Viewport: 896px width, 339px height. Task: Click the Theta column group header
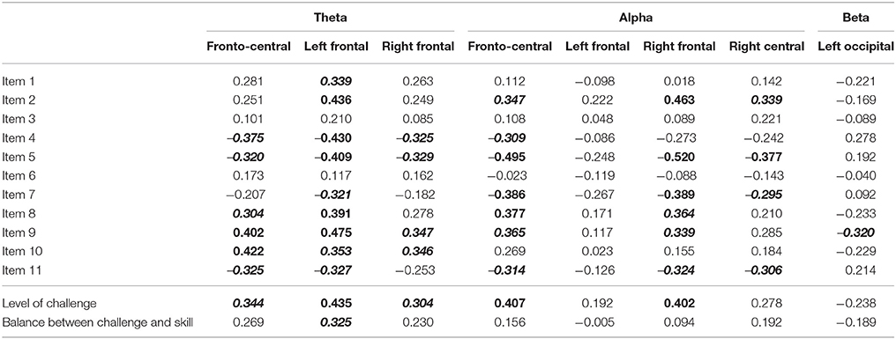tap(331, 18)
